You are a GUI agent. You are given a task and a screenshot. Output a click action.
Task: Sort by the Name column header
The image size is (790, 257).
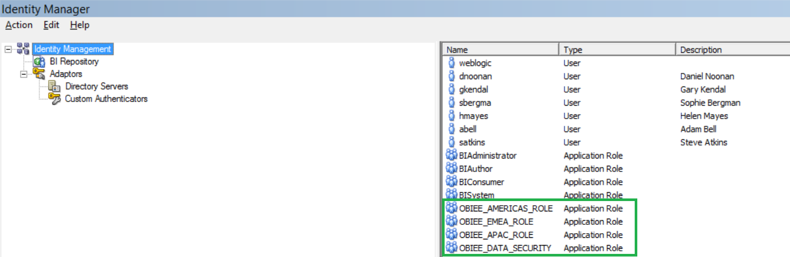click(x=501, y=50)
